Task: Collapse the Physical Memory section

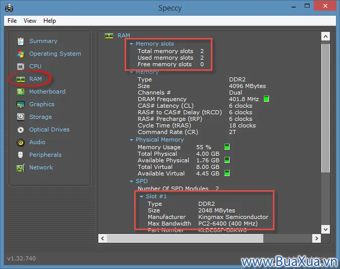Action: tap(132, 140)
